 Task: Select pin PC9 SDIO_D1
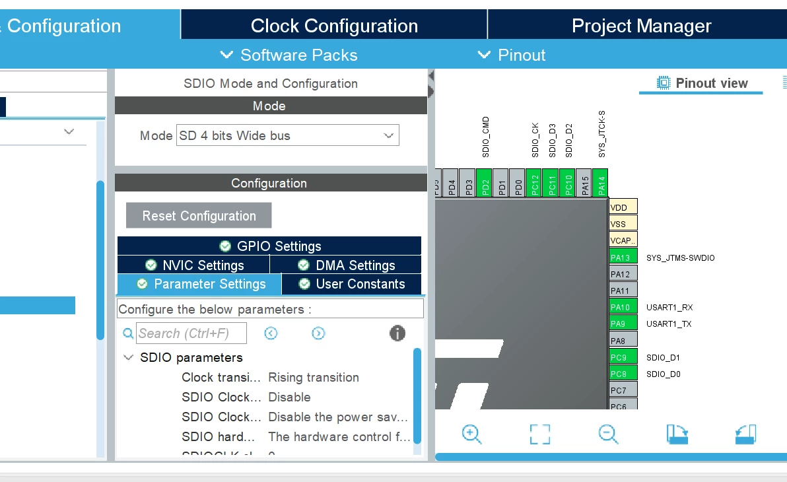(x=623, y=357)
